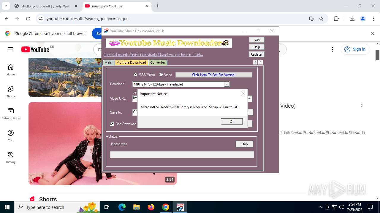The image size is (380, 213).
Task: Click the Youtube Music Downloader banner
Action: [x=169, y=43]
